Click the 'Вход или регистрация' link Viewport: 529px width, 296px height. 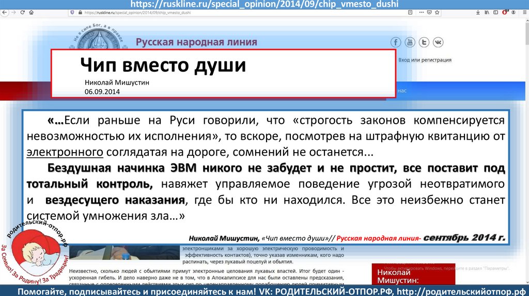point(425,60)
